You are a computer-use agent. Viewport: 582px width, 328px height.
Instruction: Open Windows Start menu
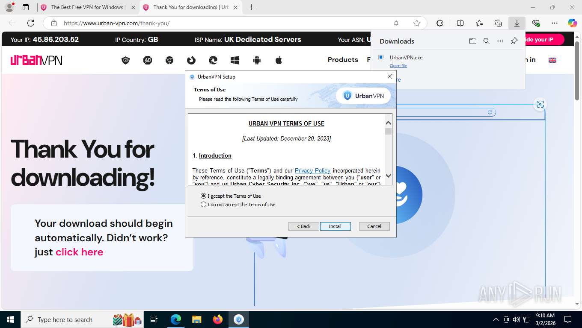point(10,319)
